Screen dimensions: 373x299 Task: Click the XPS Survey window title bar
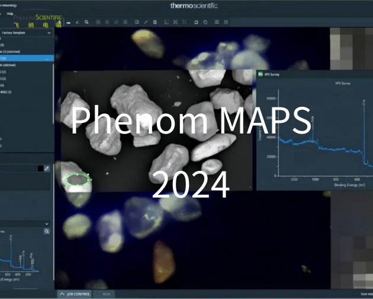pos(314,74)
